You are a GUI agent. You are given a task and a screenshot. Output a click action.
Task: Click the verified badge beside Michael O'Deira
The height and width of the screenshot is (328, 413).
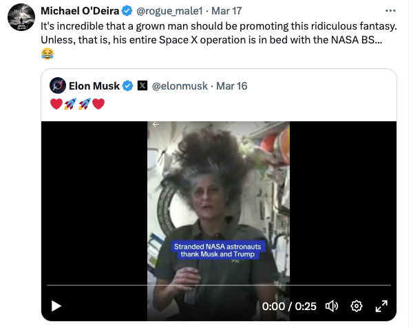click(x=127, y=12)
